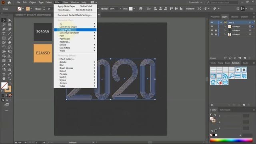Click the Transform button in control bar

[x=190, y=9]
